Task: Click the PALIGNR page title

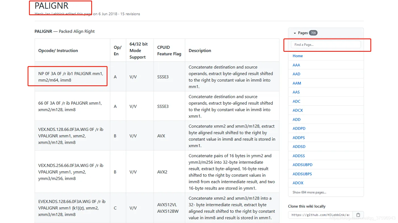Action: pyautogui.click(x=51, y=6)
